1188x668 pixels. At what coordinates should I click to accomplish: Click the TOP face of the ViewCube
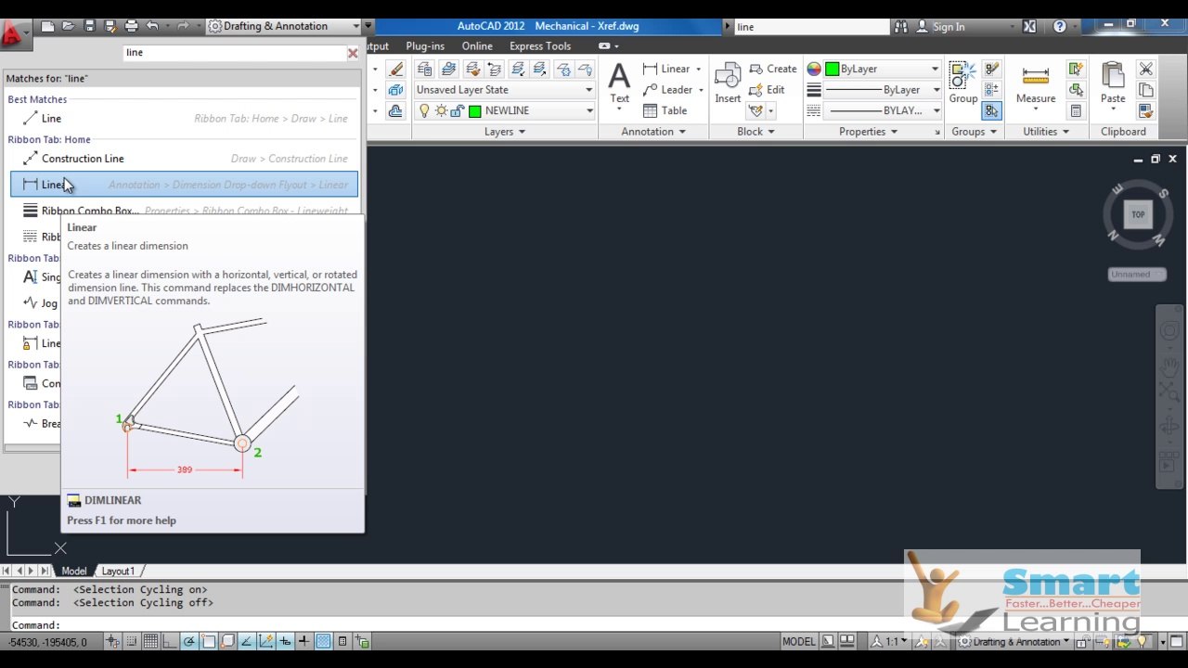tap(1138, 214)
